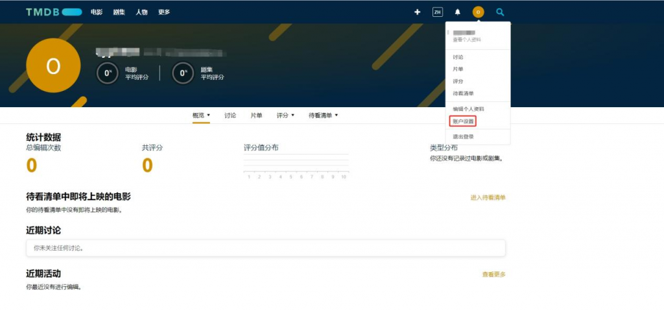Choose 评分 in the avatar dropdown menu
Viewport: 664px width, 311px height.
[458, 81]
